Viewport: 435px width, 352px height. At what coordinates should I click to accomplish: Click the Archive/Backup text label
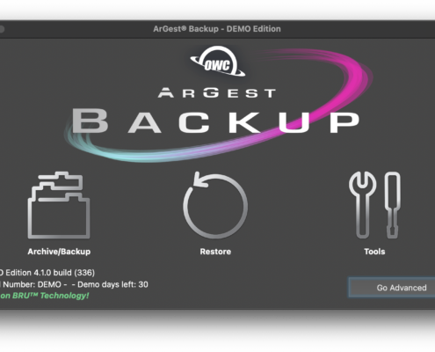[x=59, y=252]
